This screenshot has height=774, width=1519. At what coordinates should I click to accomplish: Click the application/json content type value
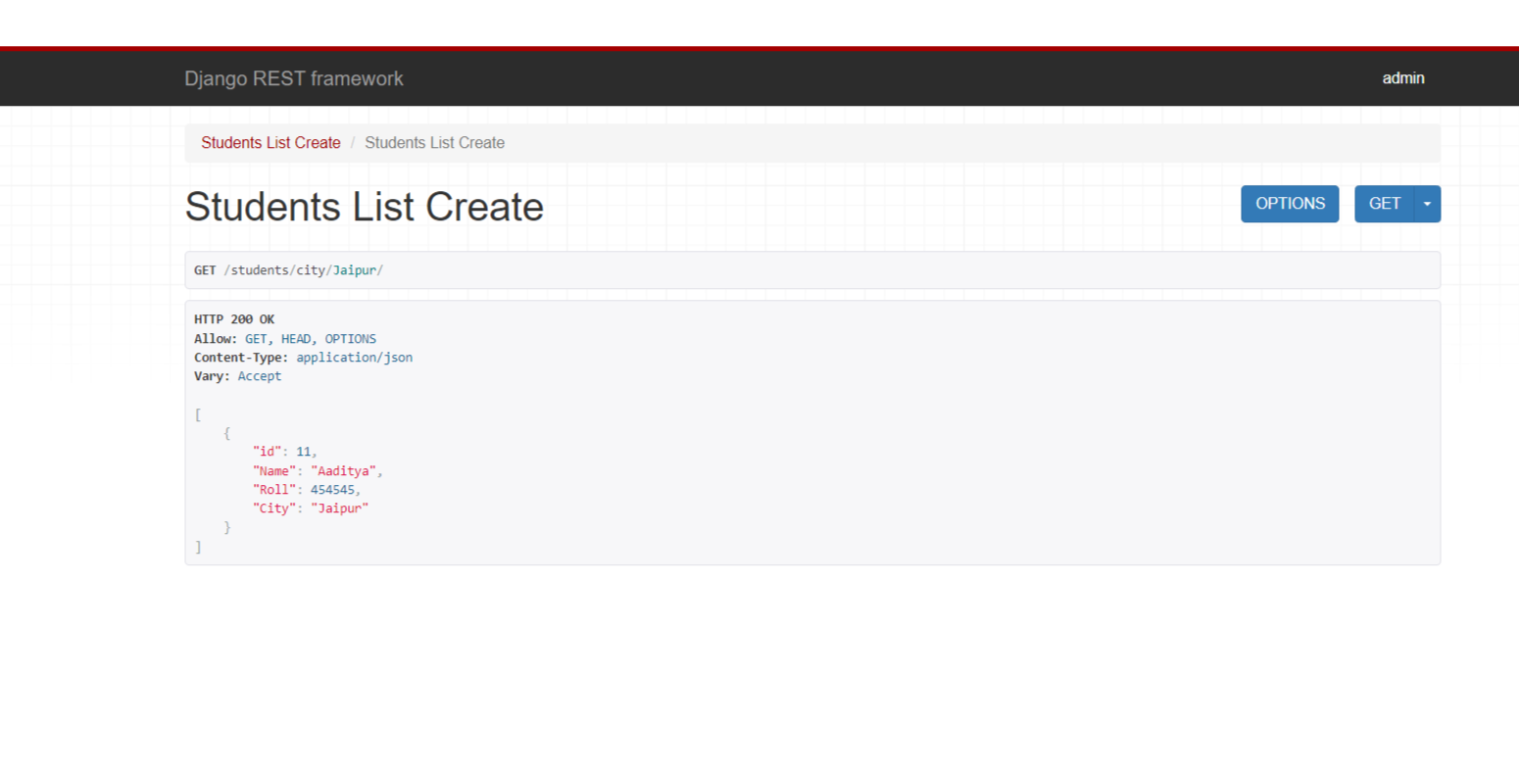(x=354, y=358)
